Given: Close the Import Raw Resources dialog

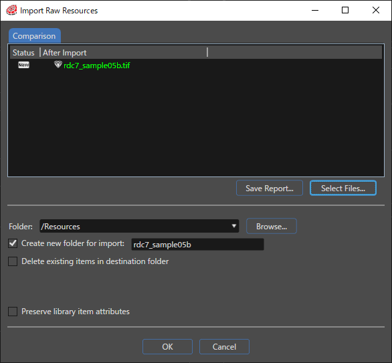Looking at the screenshot, I should click(x=376, y=10).
